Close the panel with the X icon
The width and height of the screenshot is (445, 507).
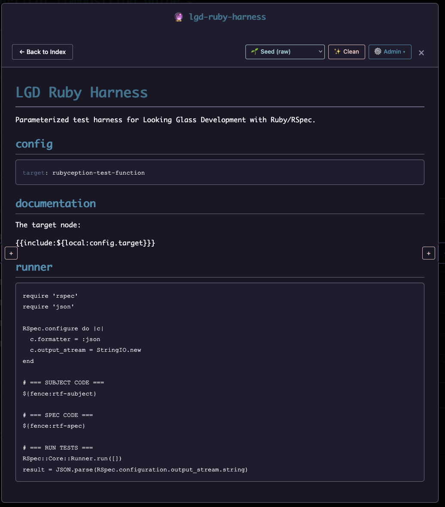tap(421, 53)
